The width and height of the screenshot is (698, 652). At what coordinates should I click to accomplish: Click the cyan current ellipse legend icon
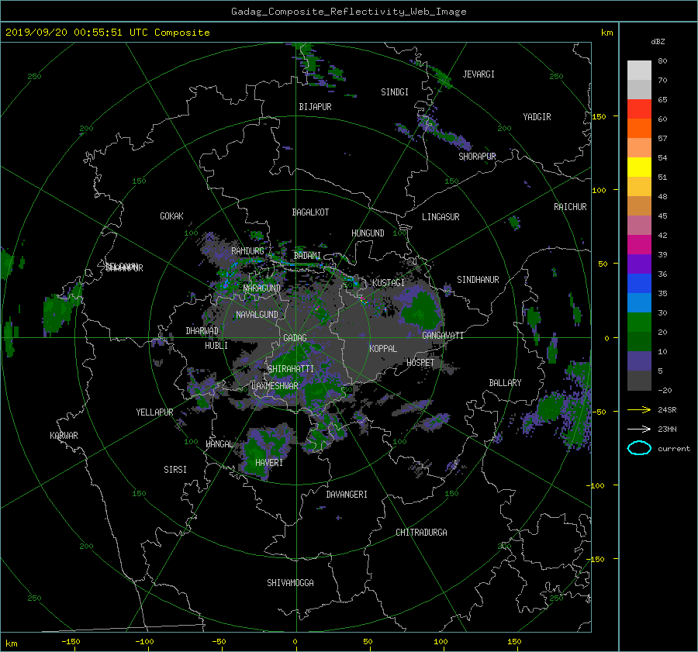click(639, 448)
